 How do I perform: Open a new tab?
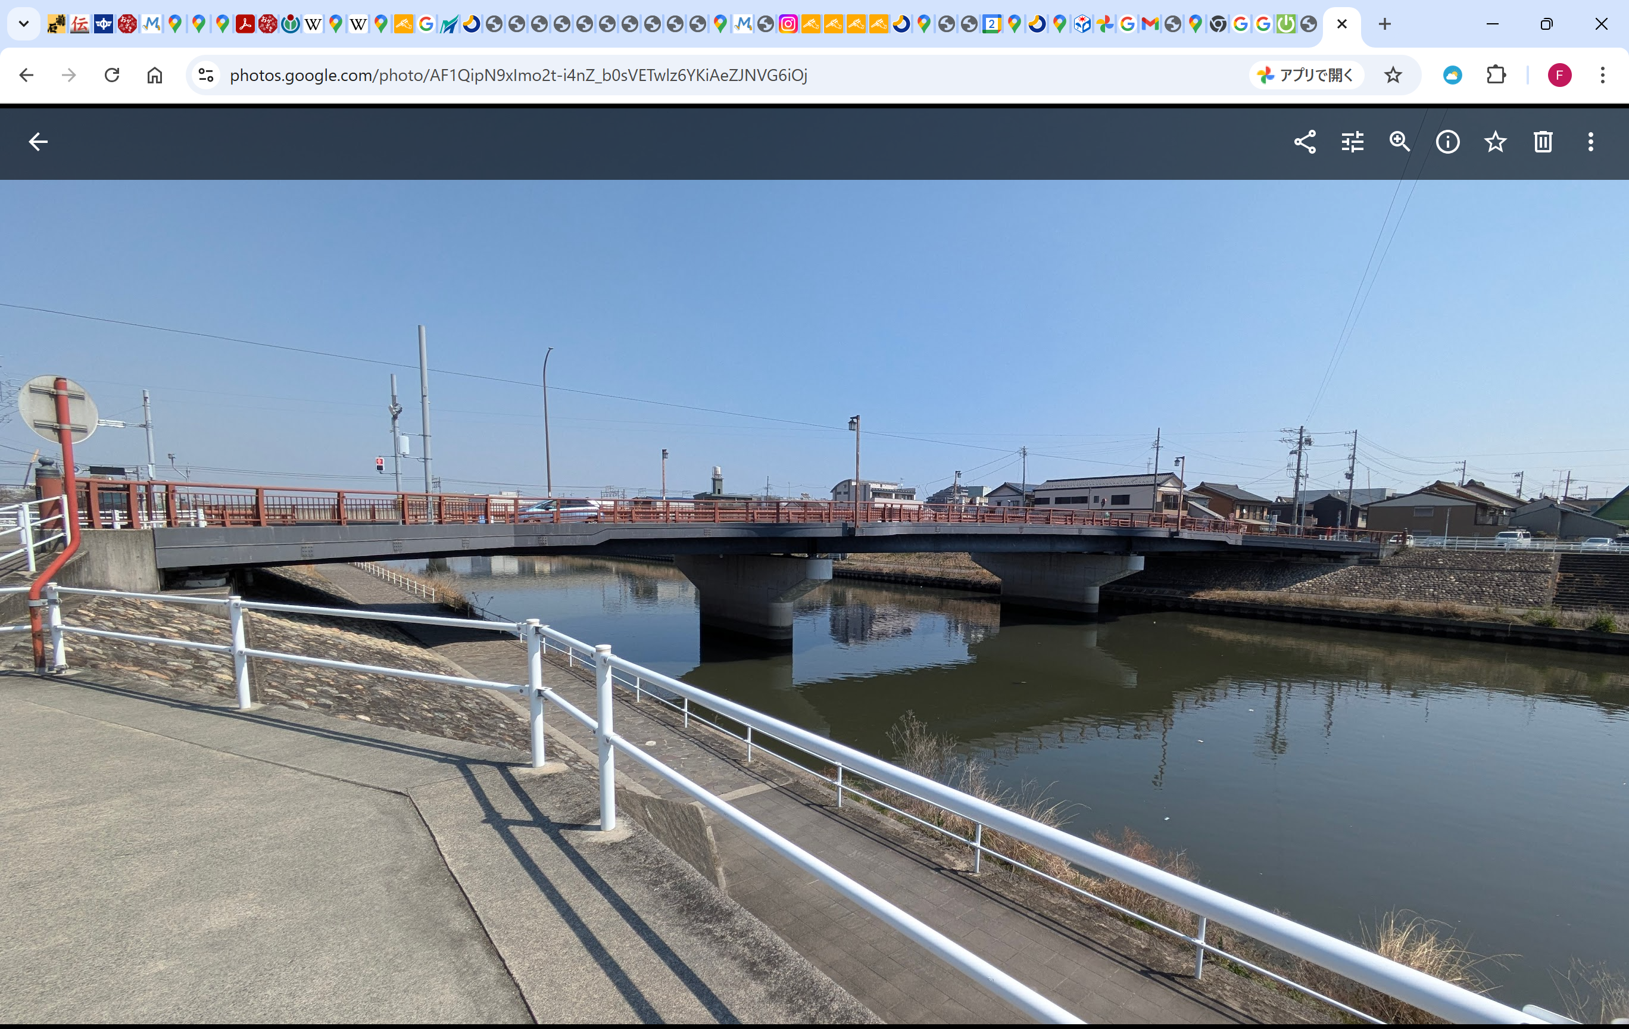pos(1385,24)
